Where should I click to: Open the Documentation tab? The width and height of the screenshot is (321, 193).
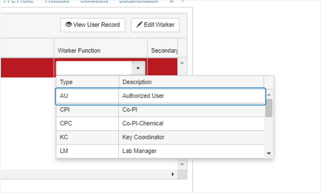coord(139,1)
